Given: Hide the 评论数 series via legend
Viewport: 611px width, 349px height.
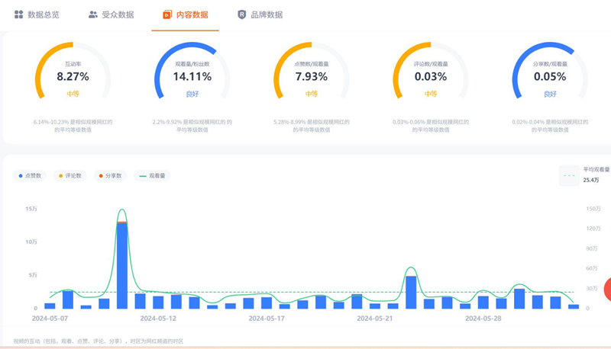Looking at the screenshot, I should pos(70,175).
